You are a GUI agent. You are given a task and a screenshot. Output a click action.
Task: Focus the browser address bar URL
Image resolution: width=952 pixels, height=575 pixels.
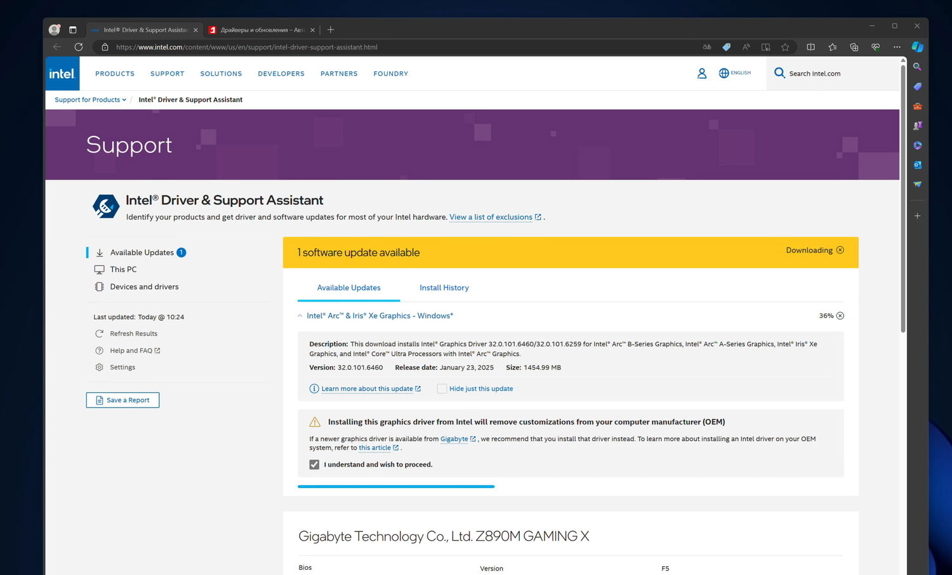pyautogui.click(x=247, y=47)
